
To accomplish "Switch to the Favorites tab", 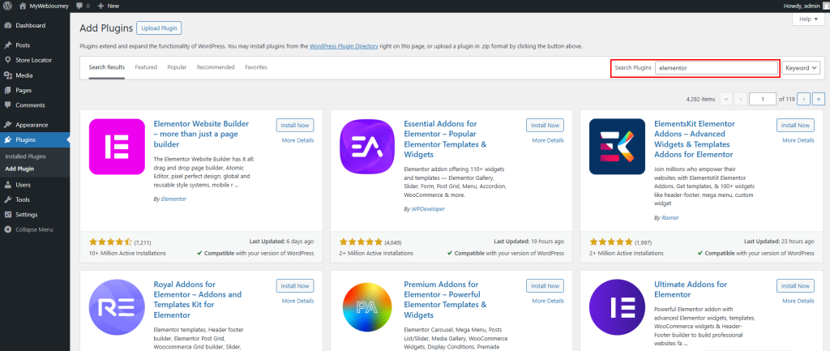I will [256, 67].
